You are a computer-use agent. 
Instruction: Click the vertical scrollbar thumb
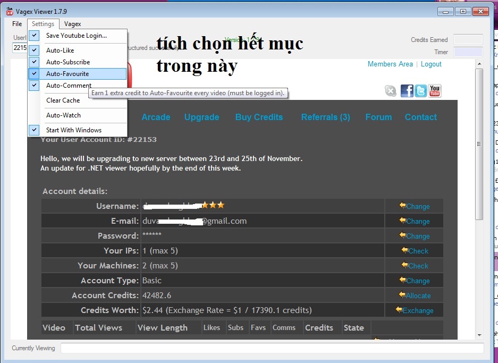[x=479, y=144]
